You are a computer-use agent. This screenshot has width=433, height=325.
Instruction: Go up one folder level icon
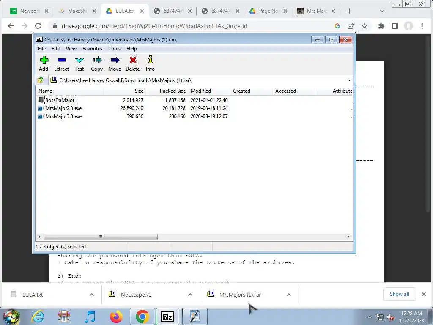coord(41,80)
